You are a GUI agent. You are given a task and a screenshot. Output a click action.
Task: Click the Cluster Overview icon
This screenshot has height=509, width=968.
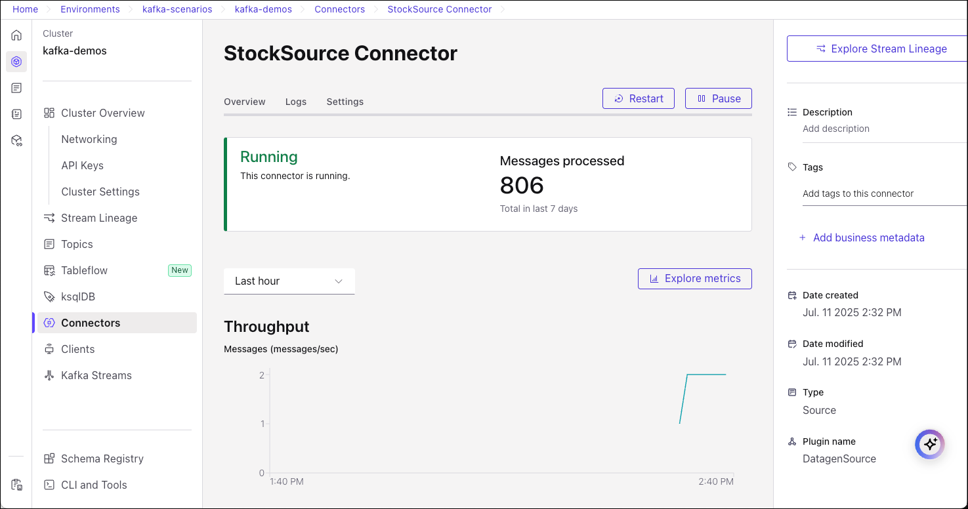coord(49,113)
